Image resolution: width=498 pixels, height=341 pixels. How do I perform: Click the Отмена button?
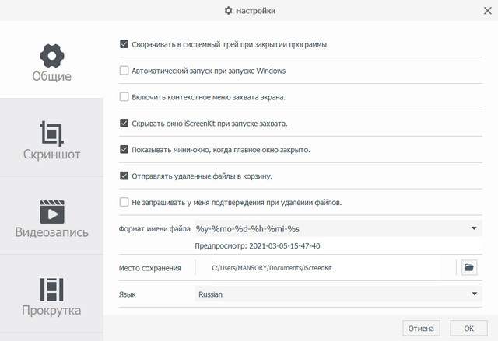421,329
